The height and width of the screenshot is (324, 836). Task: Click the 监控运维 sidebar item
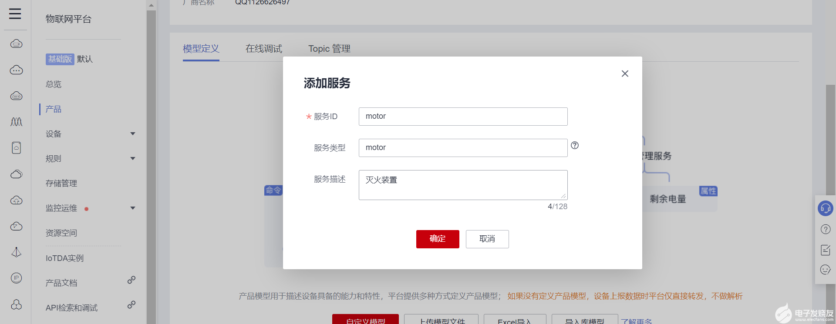61,208
